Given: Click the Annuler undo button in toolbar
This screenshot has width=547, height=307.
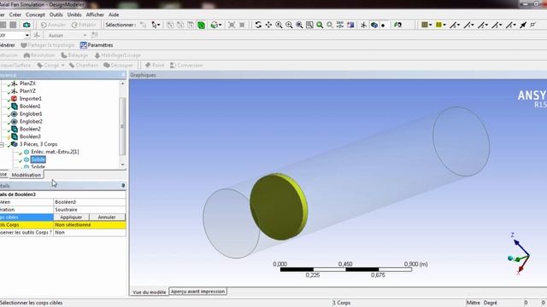Looking at the screenshot, I should 53,25.
